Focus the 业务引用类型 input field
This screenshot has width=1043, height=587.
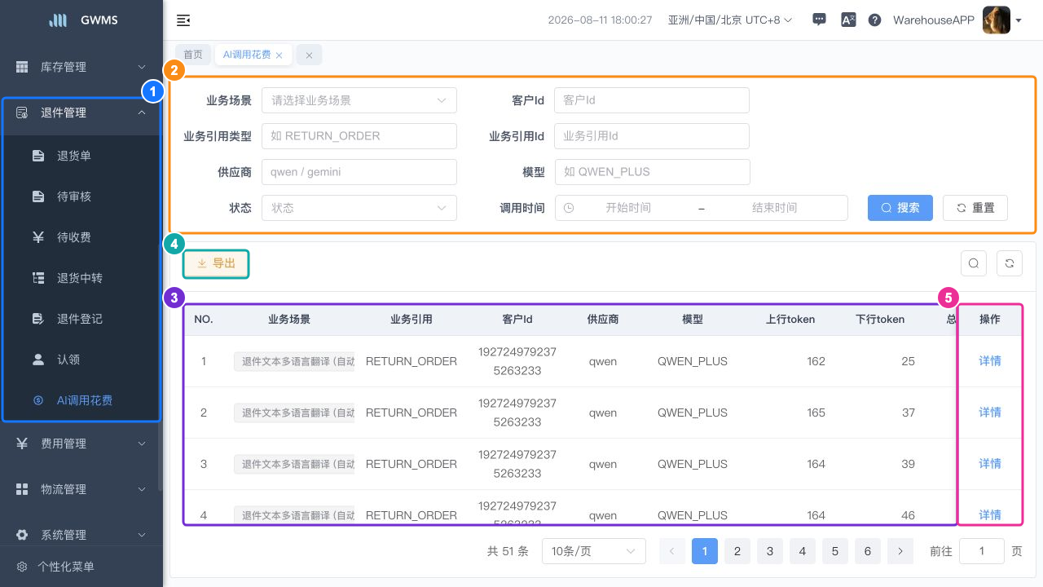pyautogui.click(x=359, y=136)
